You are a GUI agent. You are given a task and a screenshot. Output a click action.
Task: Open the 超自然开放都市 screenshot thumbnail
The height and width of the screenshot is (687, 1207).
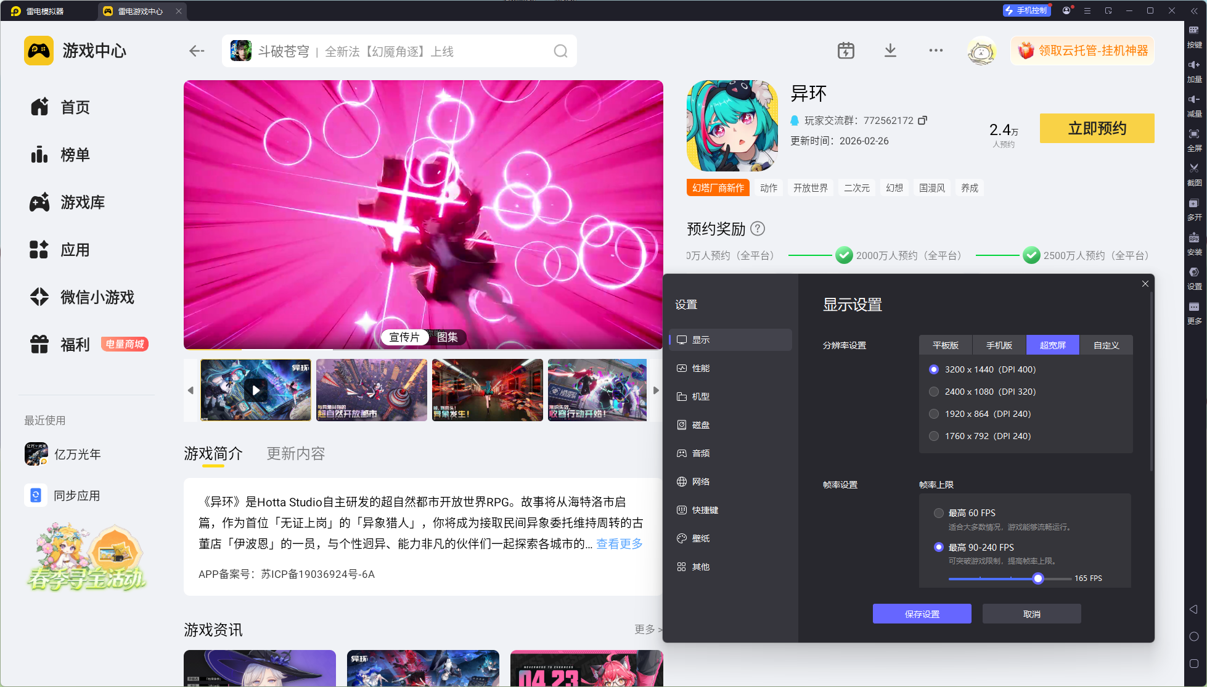(371, 390)
